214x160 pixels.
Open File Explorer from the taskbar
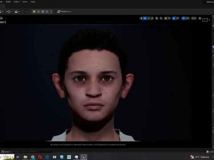click(x=25, y=157)
